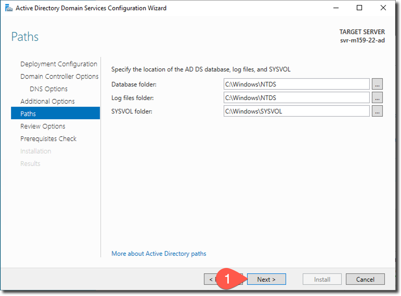Browse for the Database folder location
This screenshot has width=401, height=296.
(x=377, y=84)
